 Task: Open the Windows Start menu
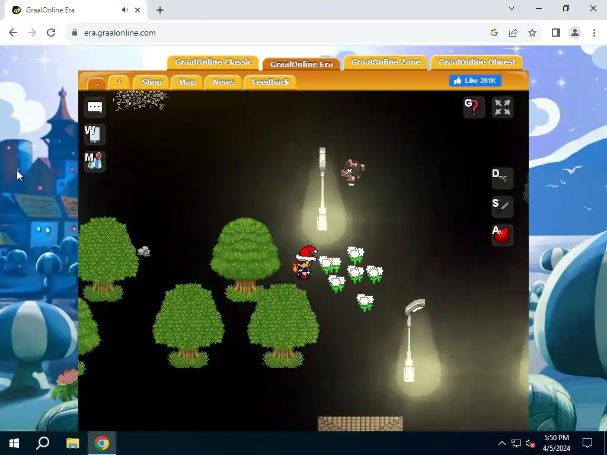click(x=14, y=443)
